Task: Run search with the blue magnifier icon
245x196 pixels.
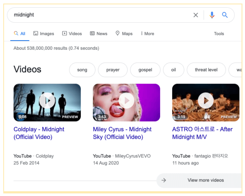Action: [225, 15]
